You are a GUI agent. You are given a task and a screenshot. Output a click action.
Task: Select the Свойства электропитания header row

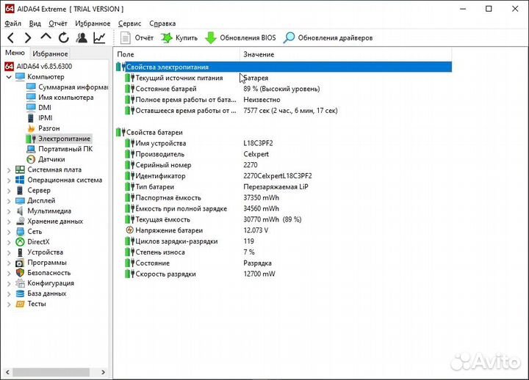click(x=284, y=67)
